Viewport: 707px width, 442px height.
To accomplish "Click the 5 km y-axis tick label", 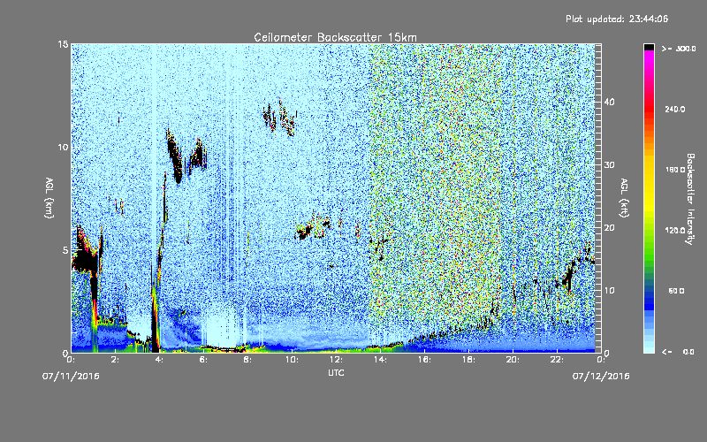I will pyautogui.click(x=65, y=250).
